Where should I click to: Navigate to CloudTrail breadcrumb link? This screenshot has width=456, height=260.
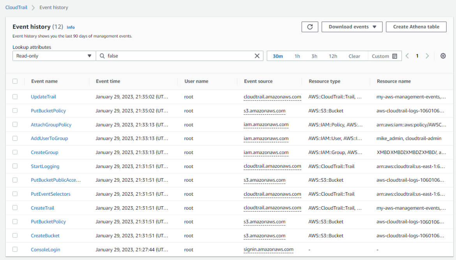point(16,7)
